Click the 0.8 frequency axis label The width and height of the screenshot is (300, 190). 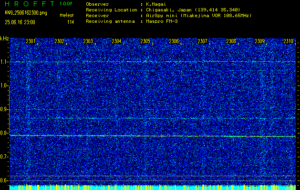tap(4, 133)
